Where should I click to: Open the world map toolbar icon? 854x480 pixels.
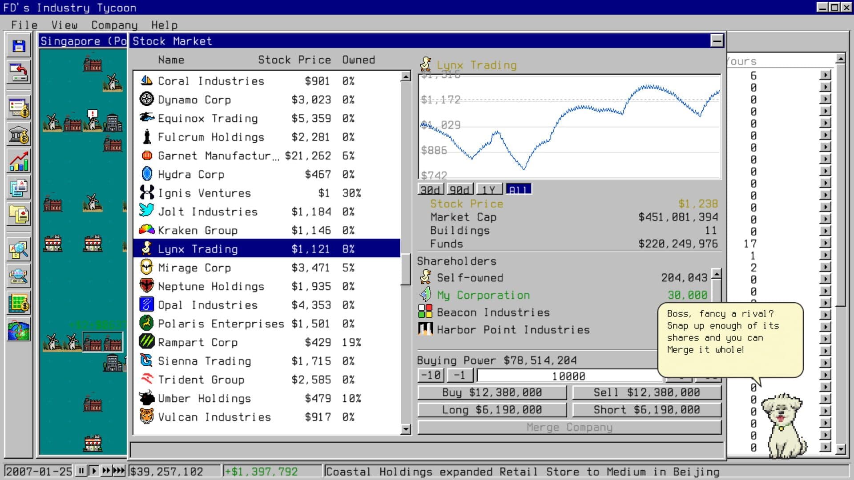coord(19,330)
